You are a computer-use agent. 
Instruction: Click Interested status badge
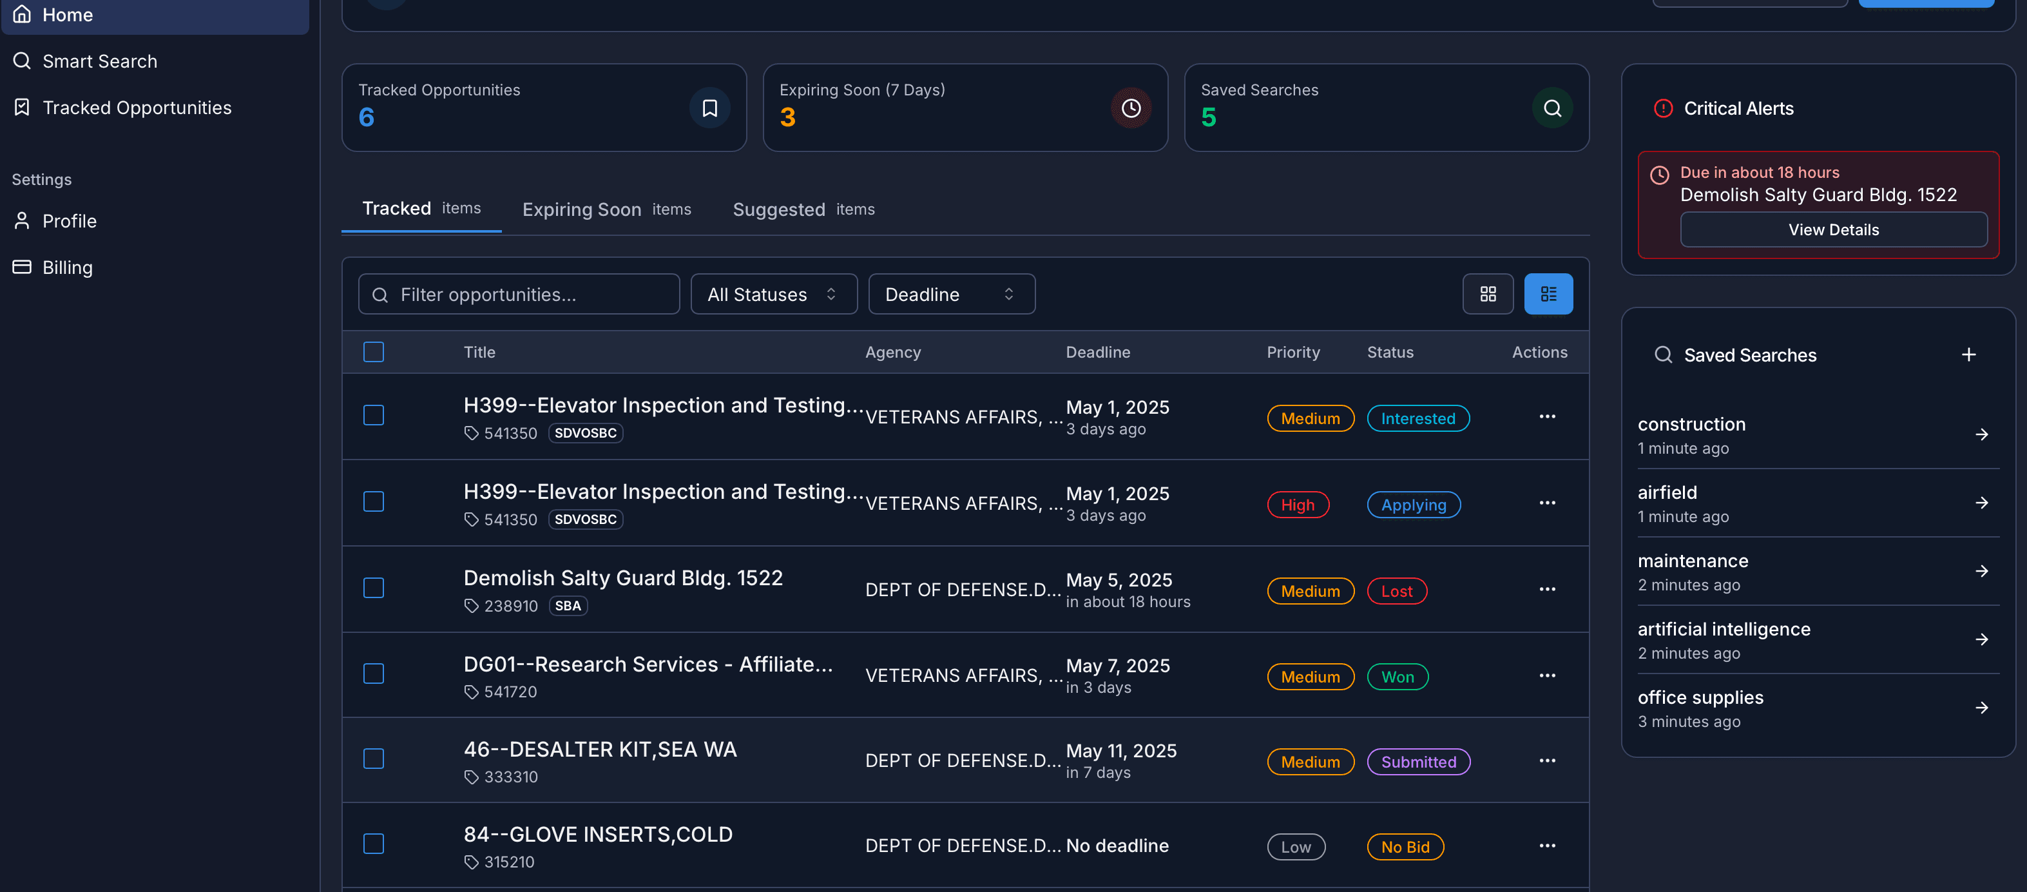pos(1418,419)
